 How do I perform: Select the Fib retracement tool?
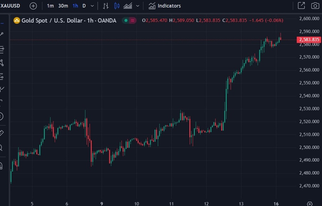2,50
